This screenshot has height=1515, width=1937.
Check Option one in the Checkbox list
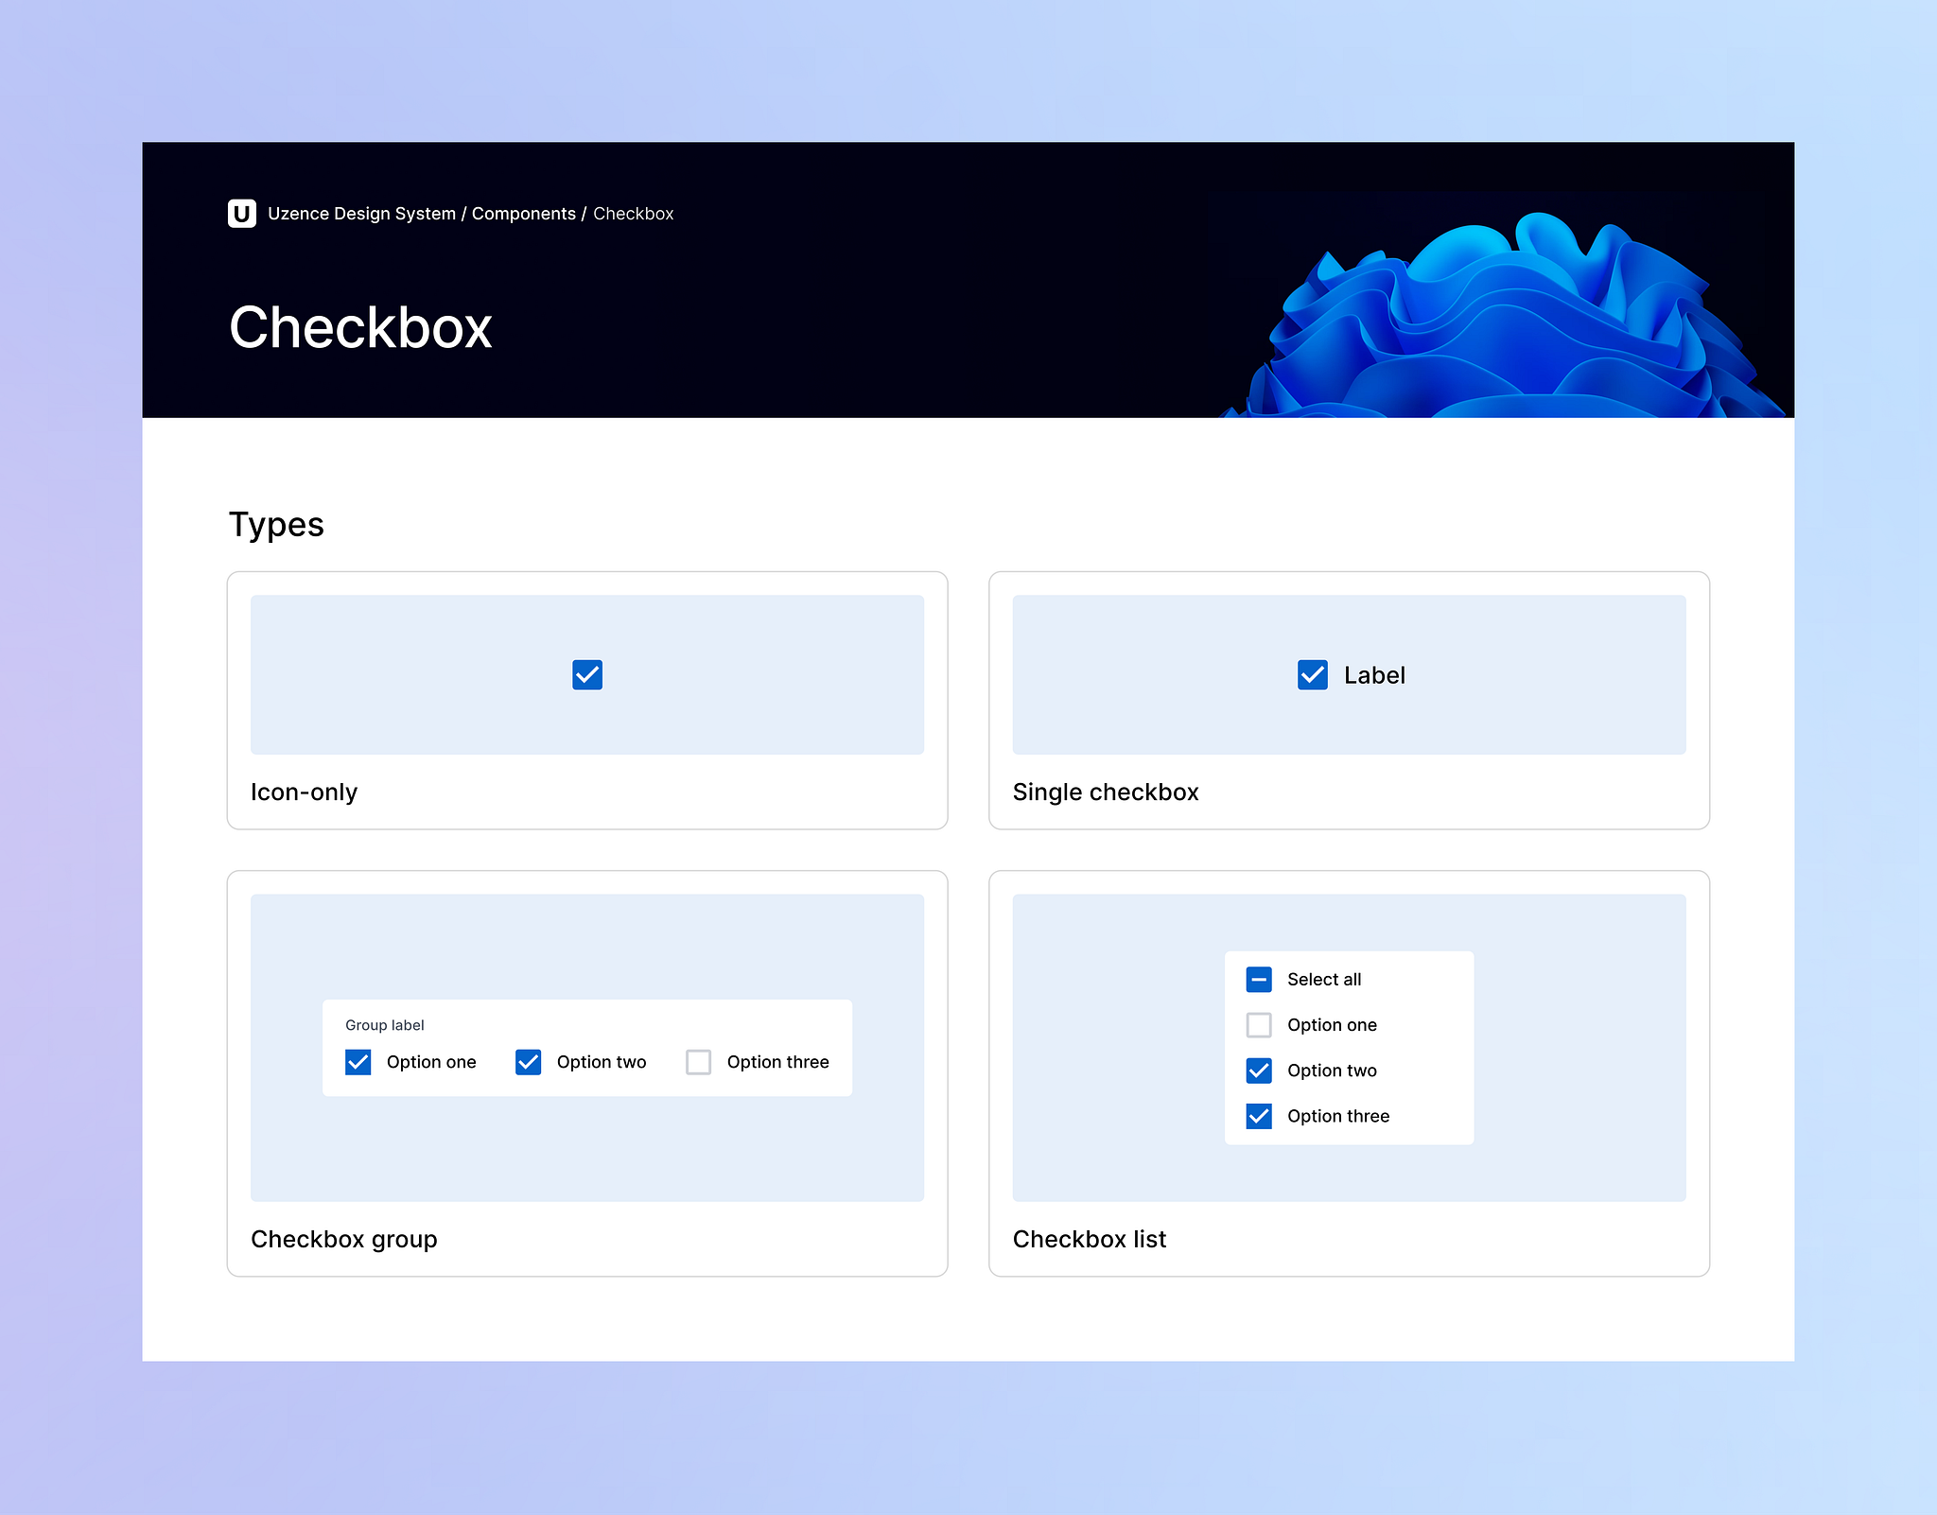(x=1258, y=1024)
